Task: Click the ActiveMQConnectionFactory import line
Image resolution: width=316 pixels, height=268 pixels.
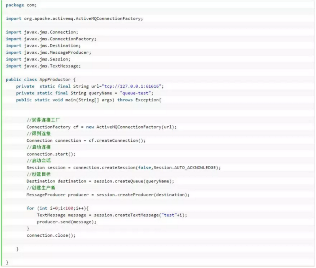Action: click(x=74, y=19)
